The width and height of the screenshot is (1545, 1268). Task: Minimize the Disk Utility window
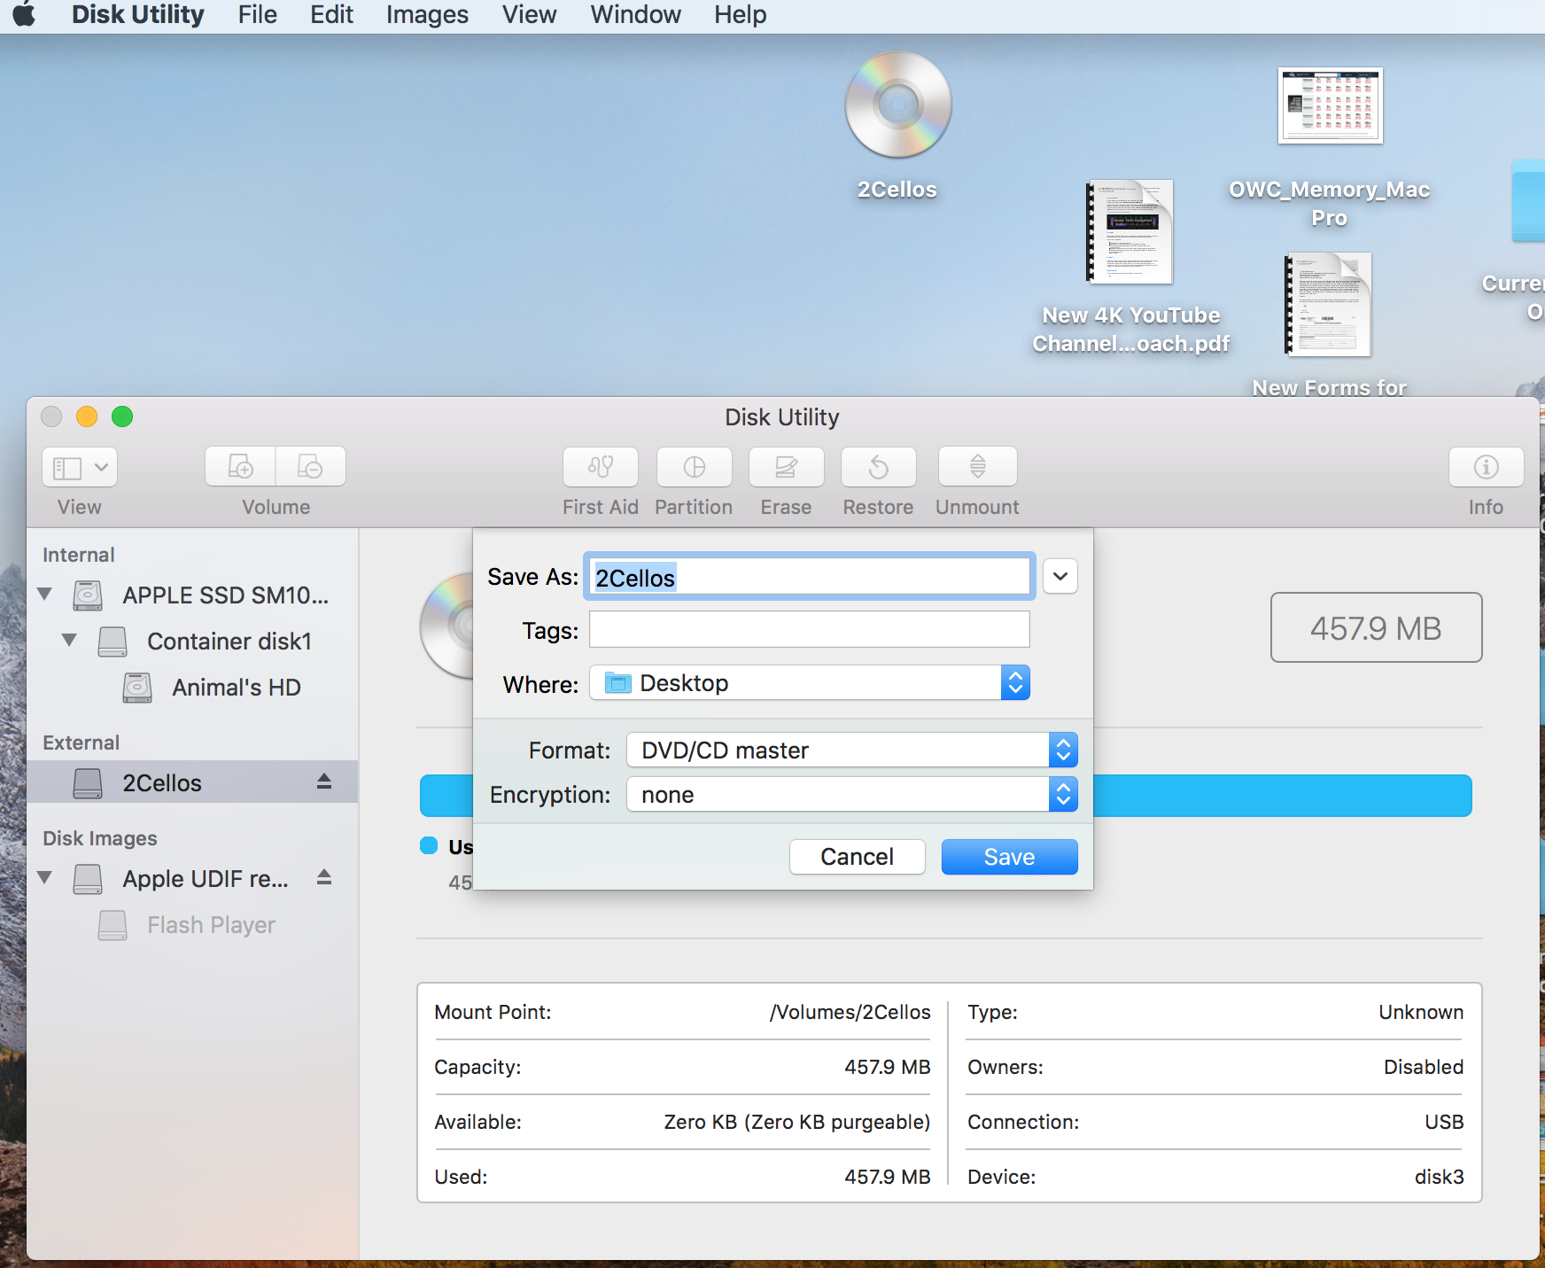(x=87, y=416)
